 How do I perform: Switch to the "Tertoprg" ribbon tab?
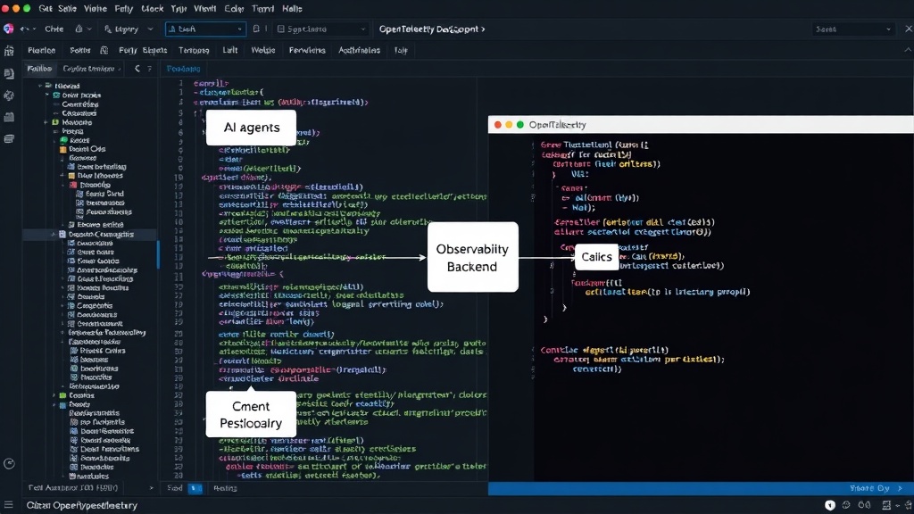(194, 50)
